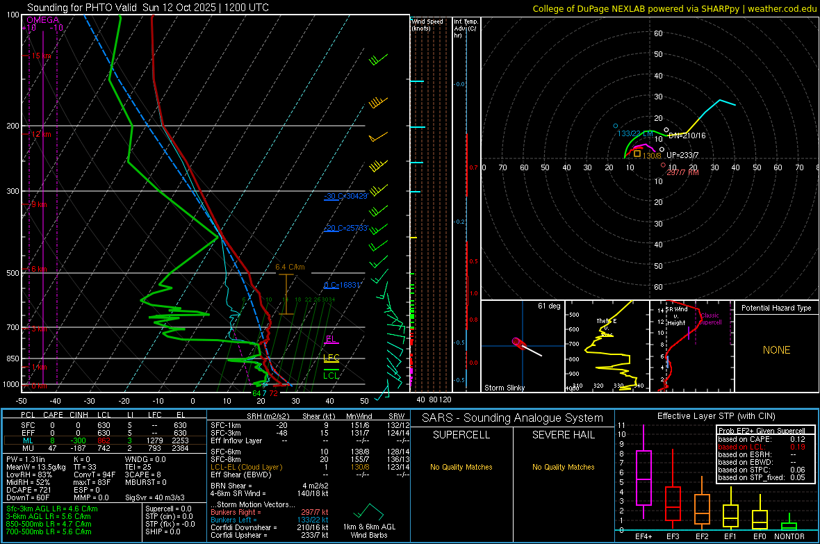Click the Effective Layer STP (with CIN) title
The height and width of the screenshot is (544, 820).
[x=716, y=416]
